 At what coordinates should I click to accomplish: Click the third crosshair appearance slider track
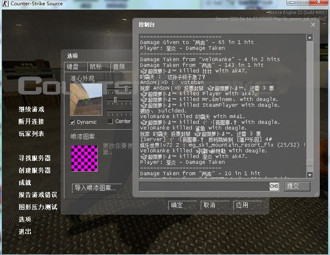point(119,111)
